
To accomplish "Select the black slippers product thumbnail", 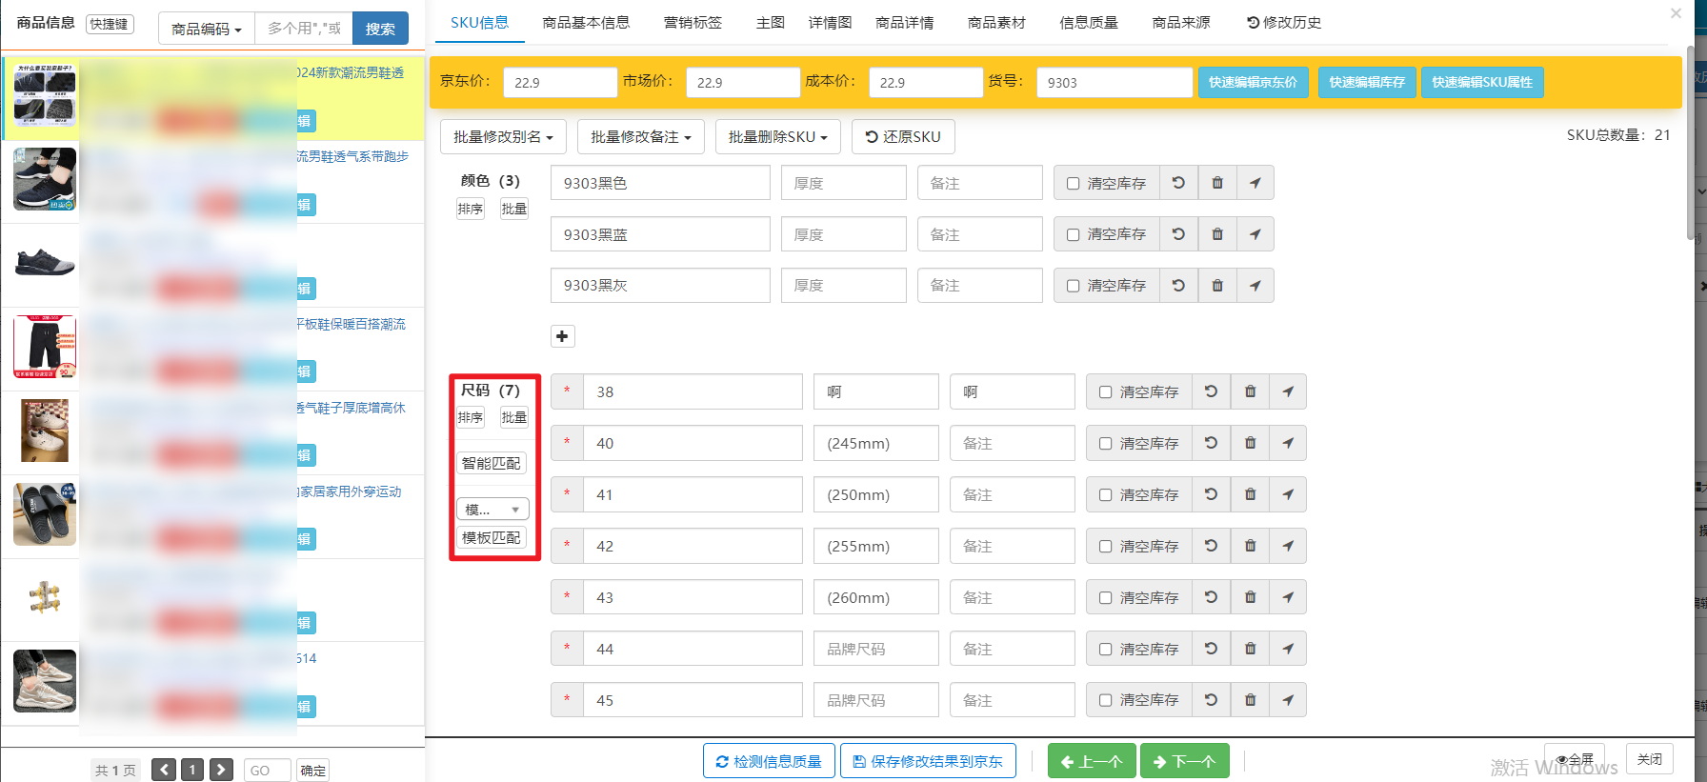I will [x=45, y=514].
